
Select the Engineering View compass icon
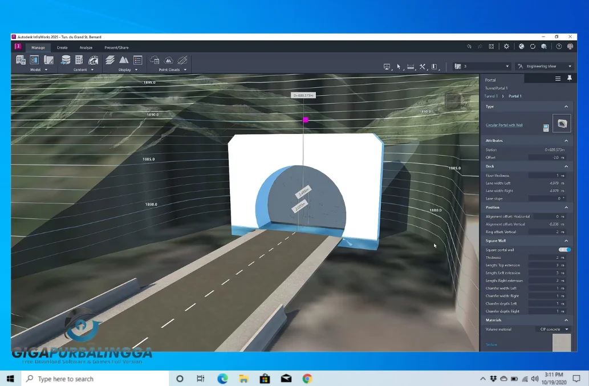point(521,67)
